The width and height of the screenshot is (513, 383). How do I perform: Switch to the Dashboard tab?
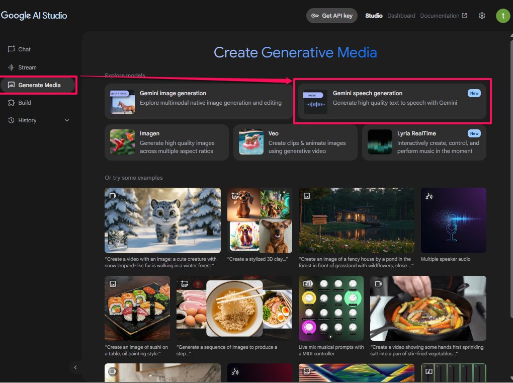401,16
